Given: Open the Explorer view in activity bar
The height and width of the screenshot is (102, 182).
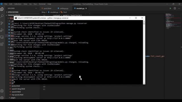Looking at the screenshot, I should click(x=2, y=9).
